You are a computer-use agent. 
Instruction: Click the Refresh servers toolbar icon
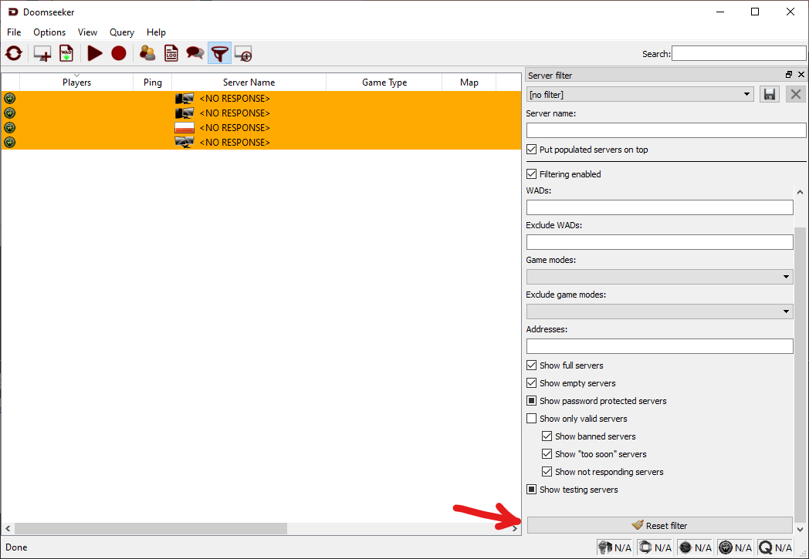(14, 53)
